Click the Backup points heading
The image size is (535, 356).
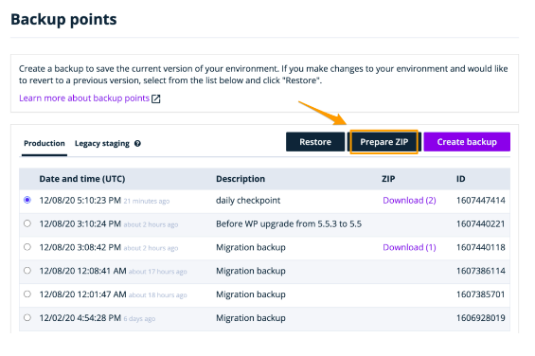tap(63, 20)
